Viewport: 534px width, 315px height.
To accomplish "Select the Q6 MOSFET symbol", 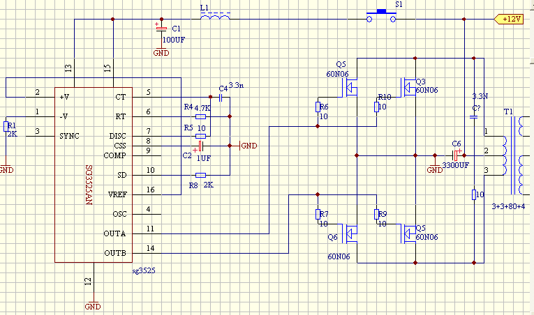I will (350, 232).
